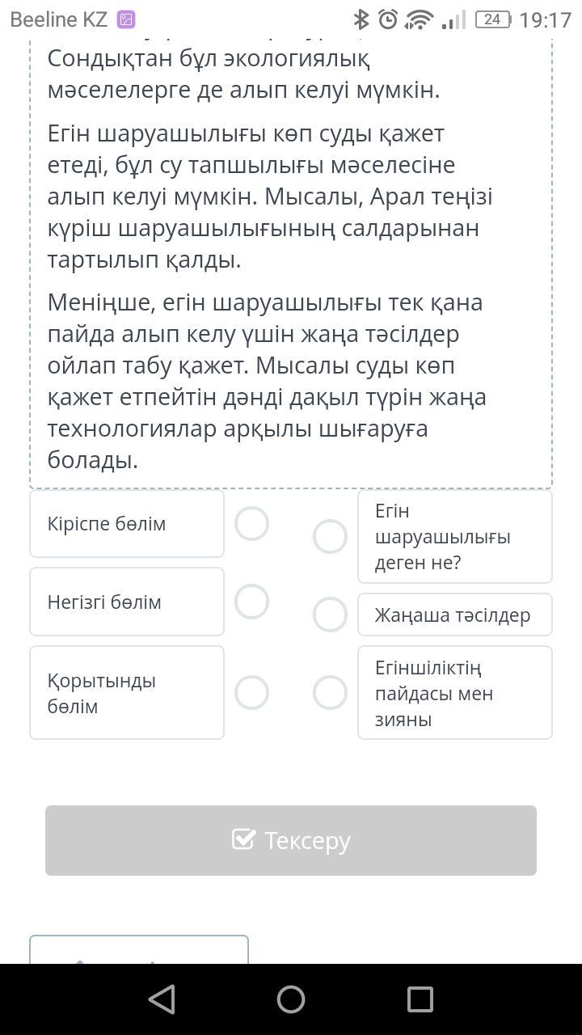Tap the Android back navigation icon
The image size is (582, 1035).
[x=162, y=999]
